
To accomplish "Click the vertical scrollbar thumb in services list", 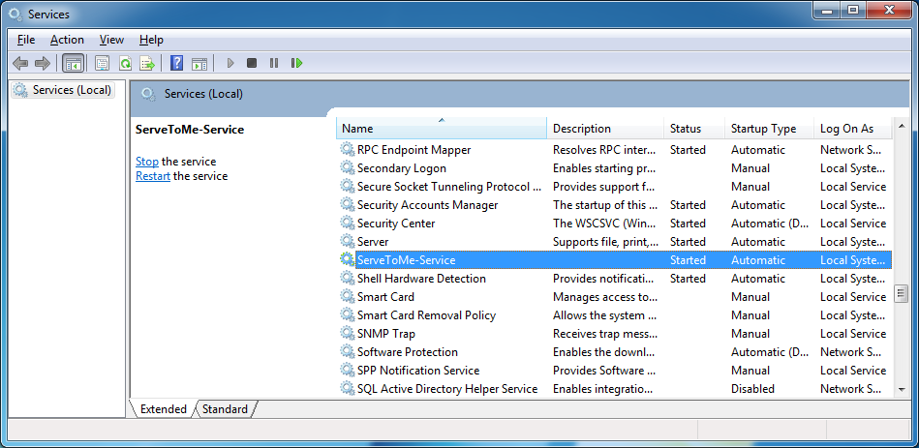I will [x=901, y=293].
